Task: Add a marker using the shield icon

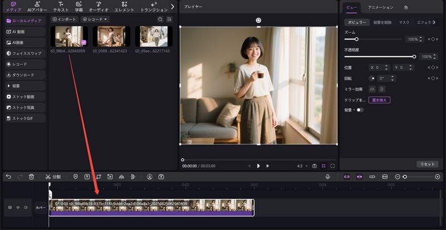Action: 75,177
